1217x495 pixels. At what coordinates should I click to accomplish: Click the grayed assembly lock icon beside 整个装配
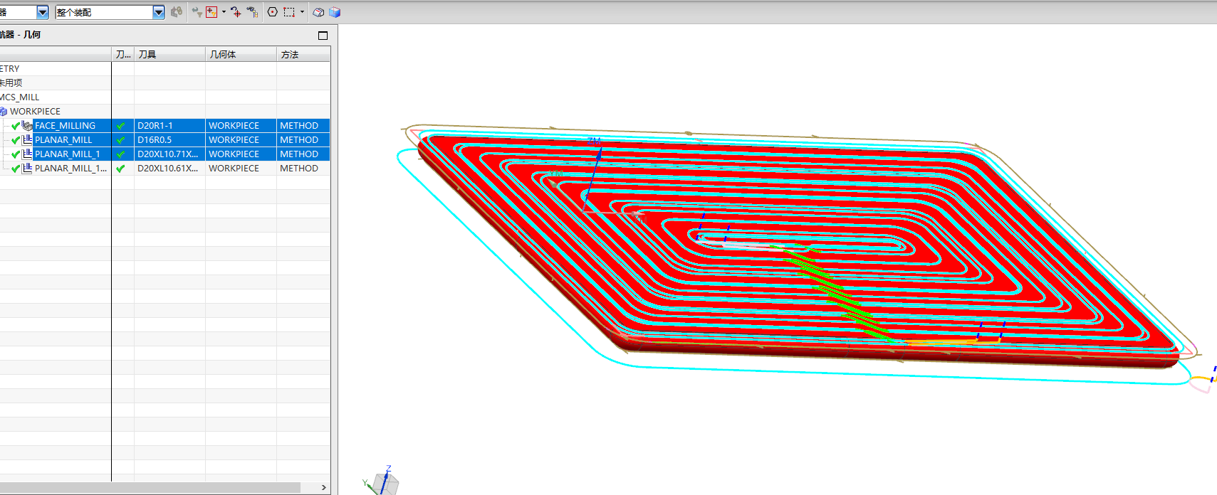click(177, 12)
